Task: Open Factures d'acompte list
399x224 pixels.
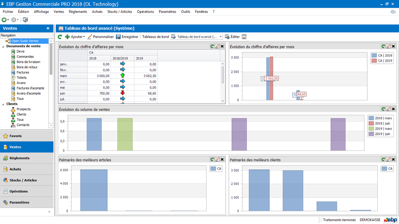Action: 30,88
